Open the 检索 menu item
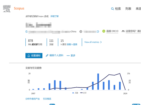Viewport: 141px width, 105px height. click(118, 9)
